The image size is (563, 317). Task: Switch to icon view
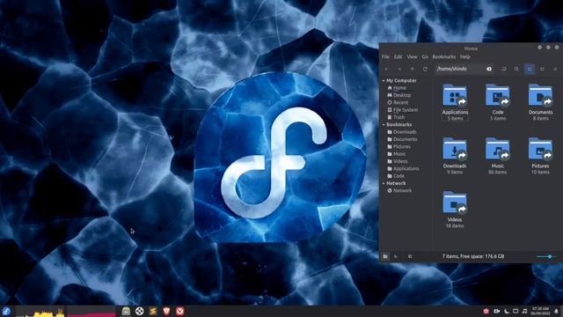530,69
